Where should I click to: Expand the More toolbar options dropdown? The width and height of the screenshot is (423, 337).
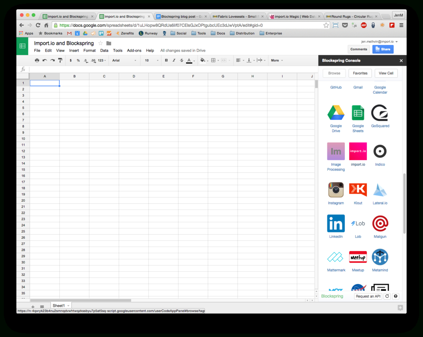276,60
